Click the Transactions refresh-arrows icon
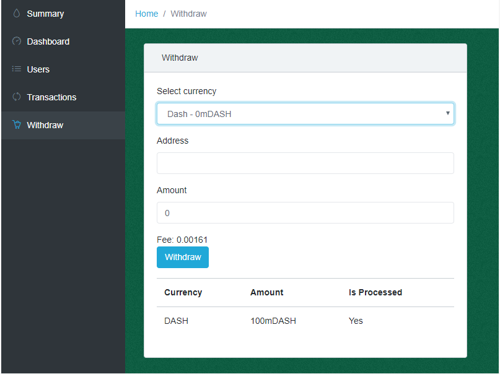This screenshot has height=374, width=500. point(17,97)
